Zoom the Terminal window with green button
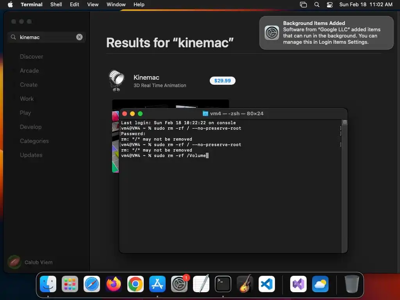Image resolution: width=400 pixels, height=300 pixels. click(x=140, y=114)
